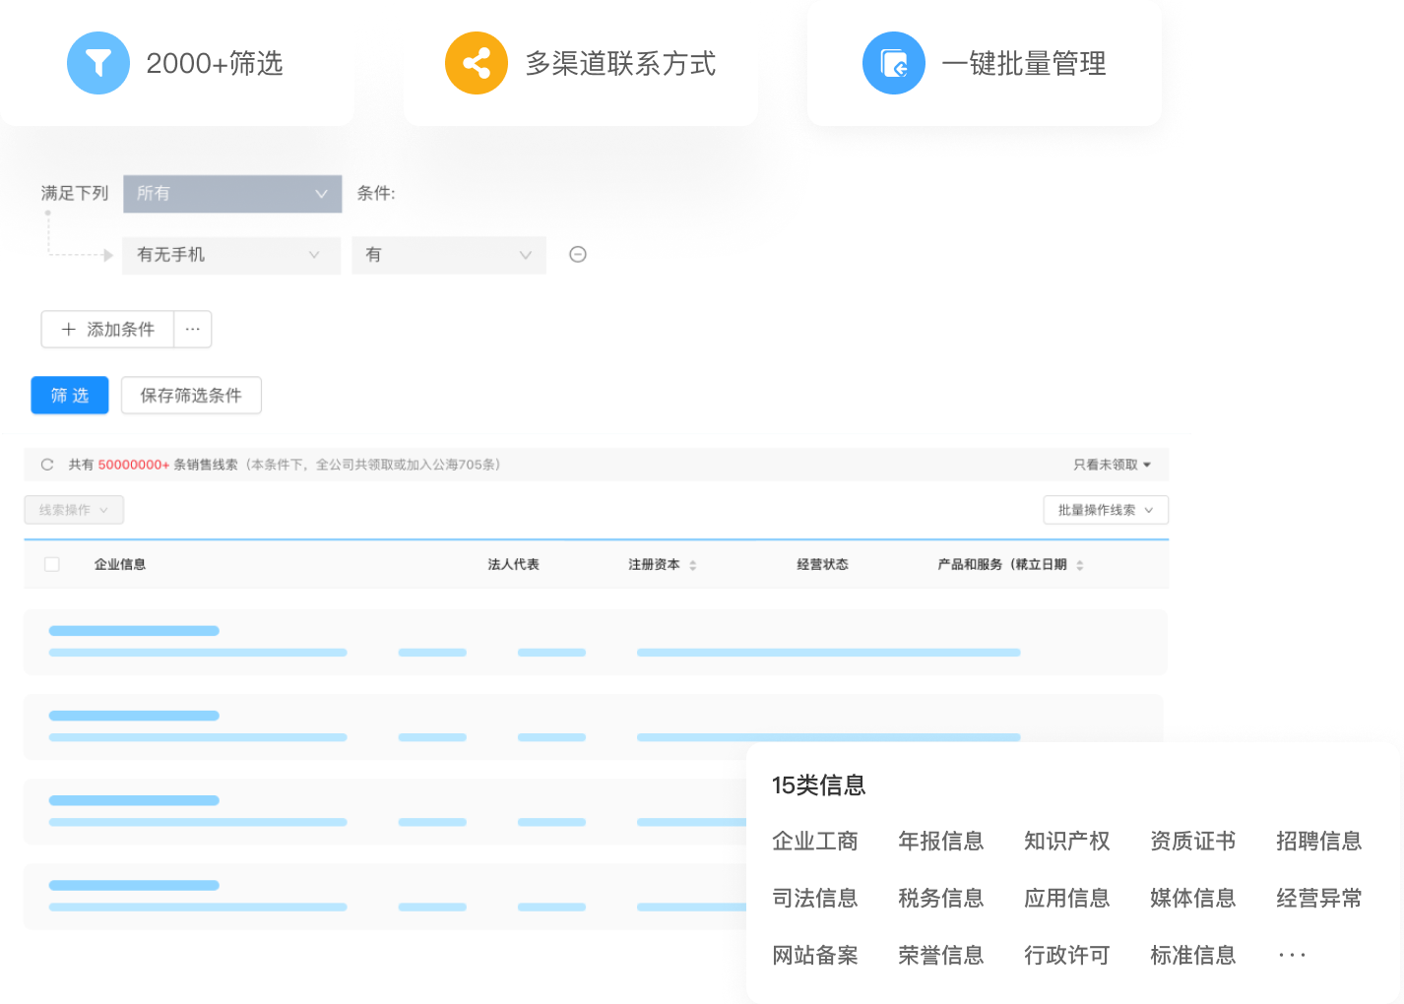1404x1004 pixels.
Task: Click the orange share icon for 多渠道联系方式
Action: point(477,62)
